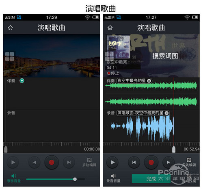
Task: Skip to the end on the right phone
Action: (168, 162)
